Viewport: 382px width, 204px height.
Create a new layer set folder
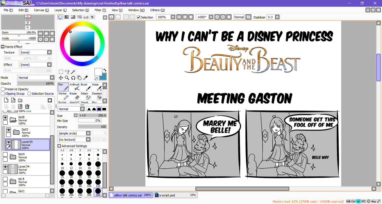20,100
